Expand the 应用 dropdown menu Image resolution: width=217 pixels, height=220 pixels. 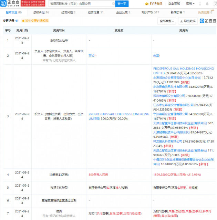pos(190,3)
